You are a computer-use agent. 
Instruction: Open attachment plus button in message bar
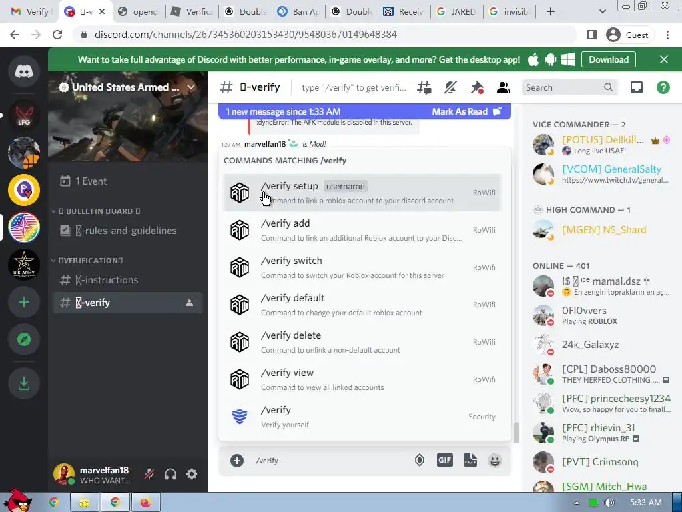(x=237, y=461)
